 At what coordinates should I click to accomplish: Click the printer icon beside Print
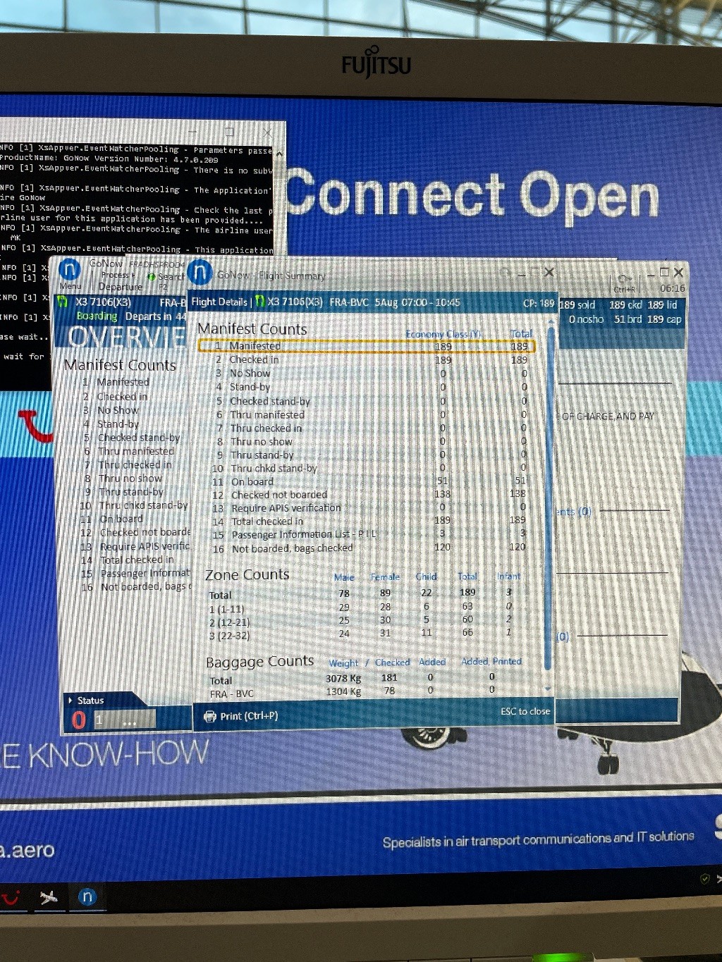[x=209, y=716]
